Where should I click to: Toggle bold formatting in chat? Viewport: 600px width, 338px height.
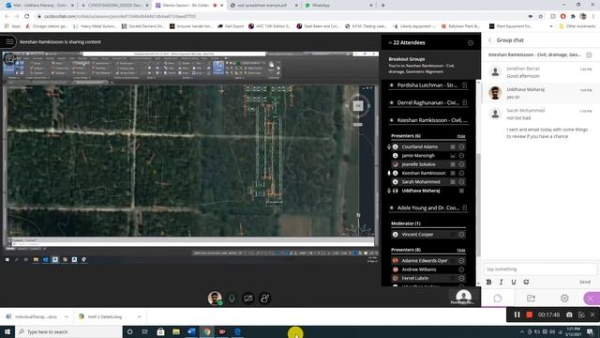click(488, 282)
